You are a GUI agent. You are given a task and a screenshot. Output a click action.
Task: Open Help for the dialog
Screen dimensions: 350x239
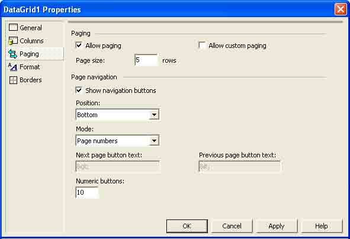click(x=322, y=226)
